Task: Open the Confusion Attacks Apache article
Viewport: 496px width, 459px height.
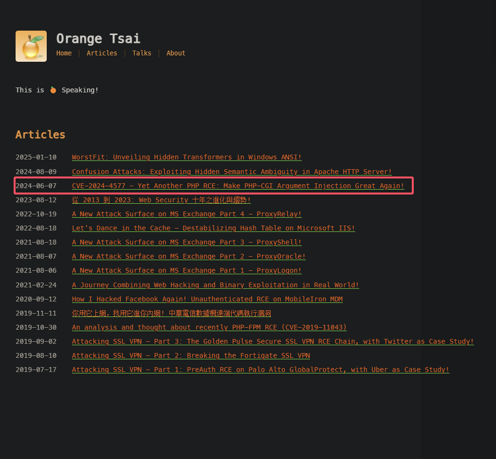Action: [x=232, y=172]
